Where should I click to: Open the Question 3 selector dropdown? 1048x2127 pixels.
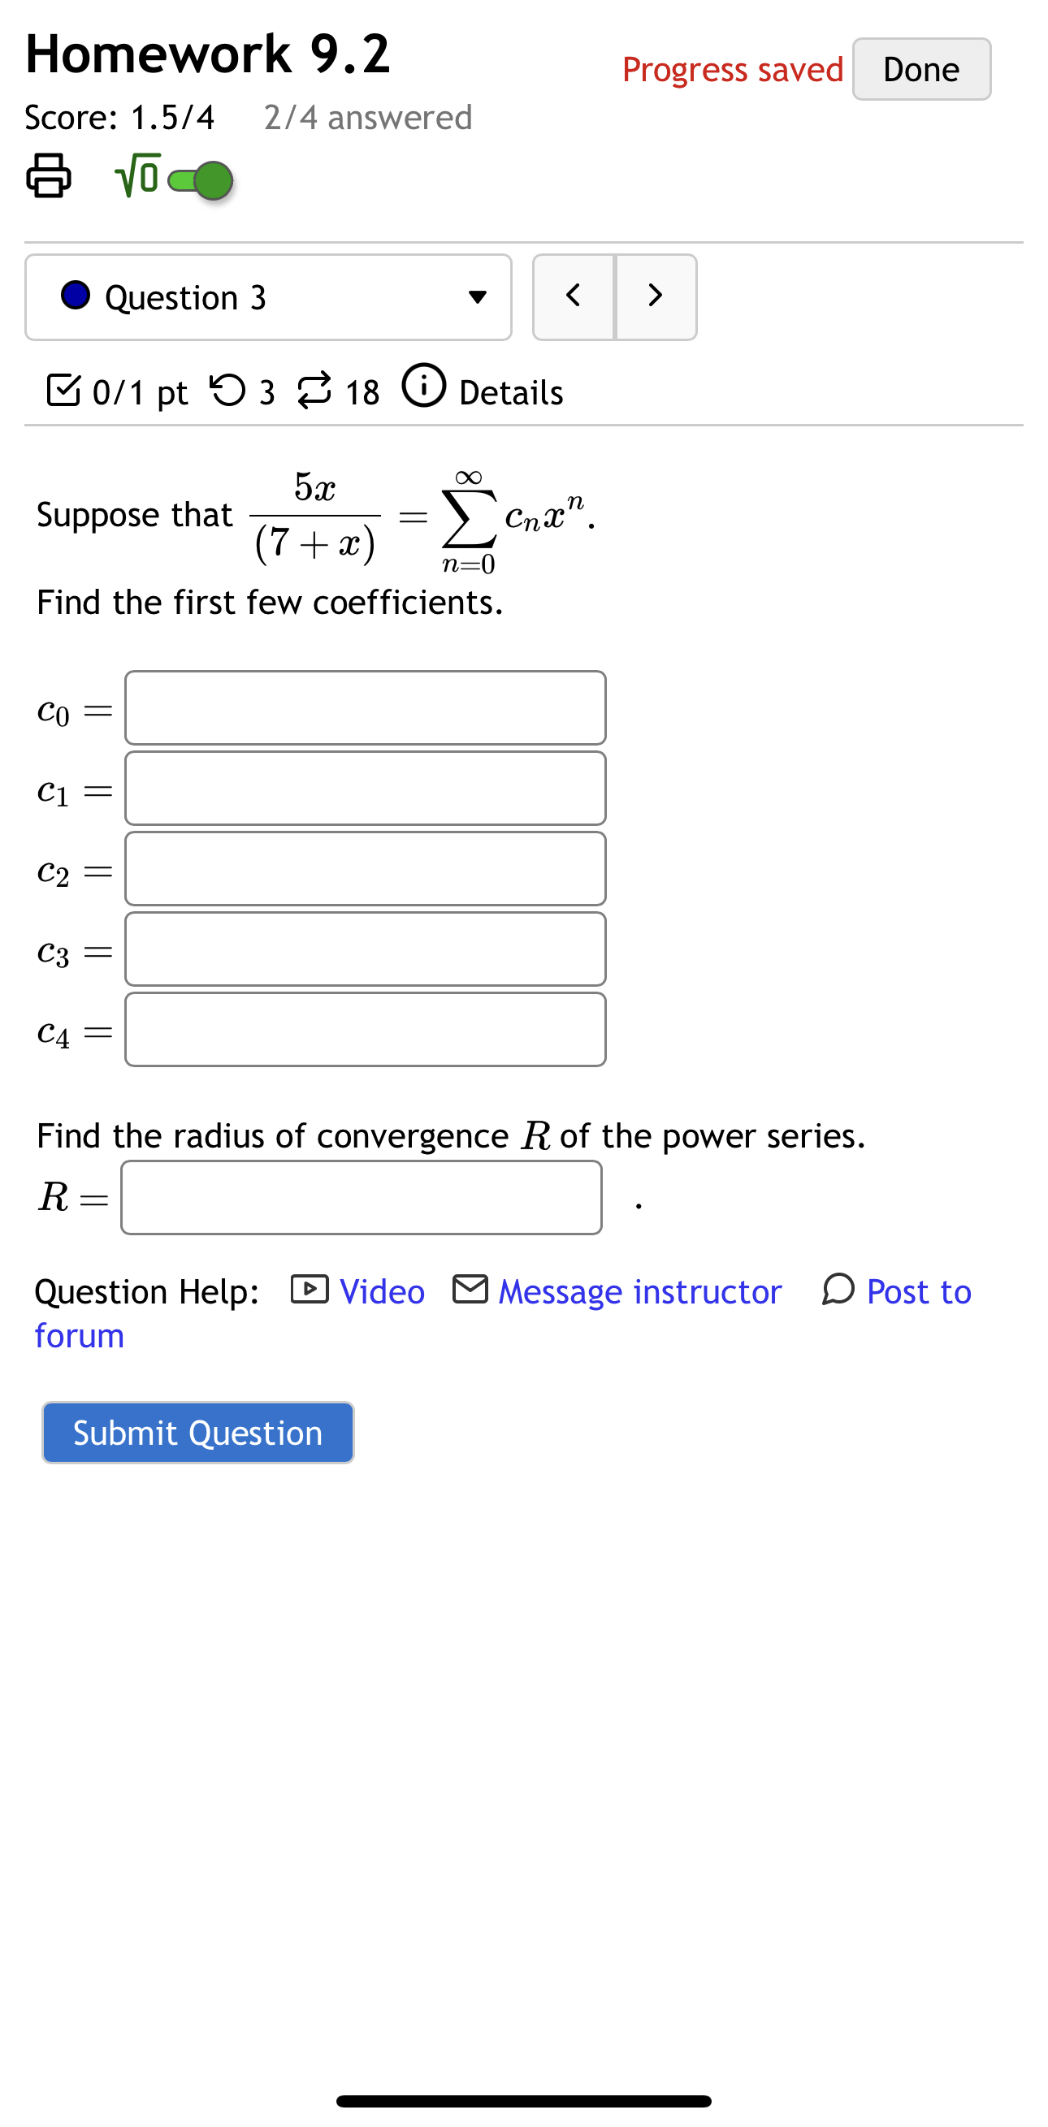pyautogui.click(x=479, y=297)
